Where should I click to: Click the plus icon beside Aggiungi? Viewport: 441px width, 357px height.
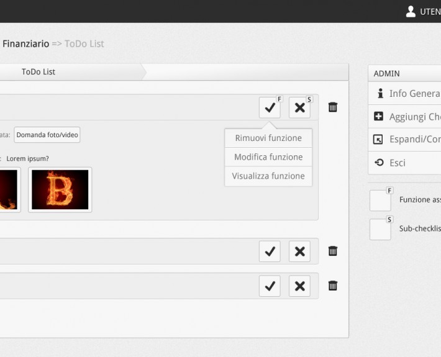[378, 116]
